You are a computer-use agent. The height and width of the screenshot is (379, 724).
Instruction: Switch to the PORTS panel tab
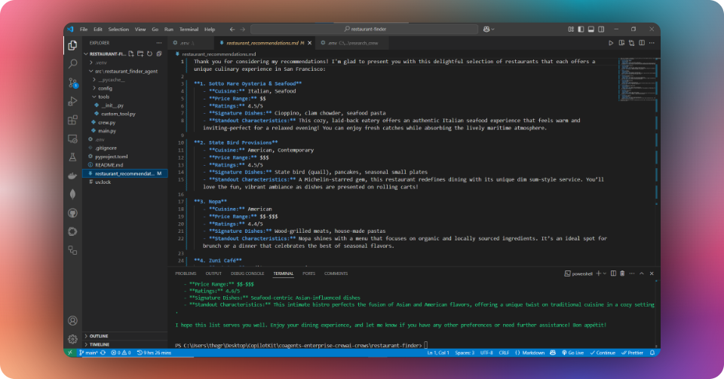[x=309, y=274]
